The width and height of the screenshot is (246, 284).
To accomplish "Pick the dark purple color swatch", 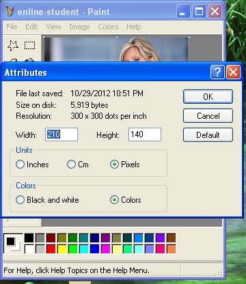I will [x=105, y=238].
